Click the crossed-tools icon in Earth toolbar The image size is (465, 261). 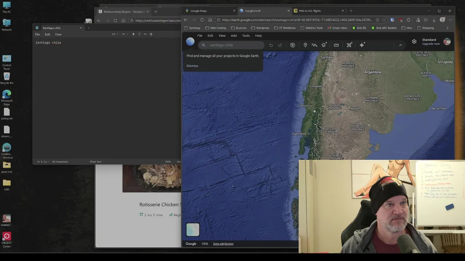pyautogui.click(x=349, y=45)
